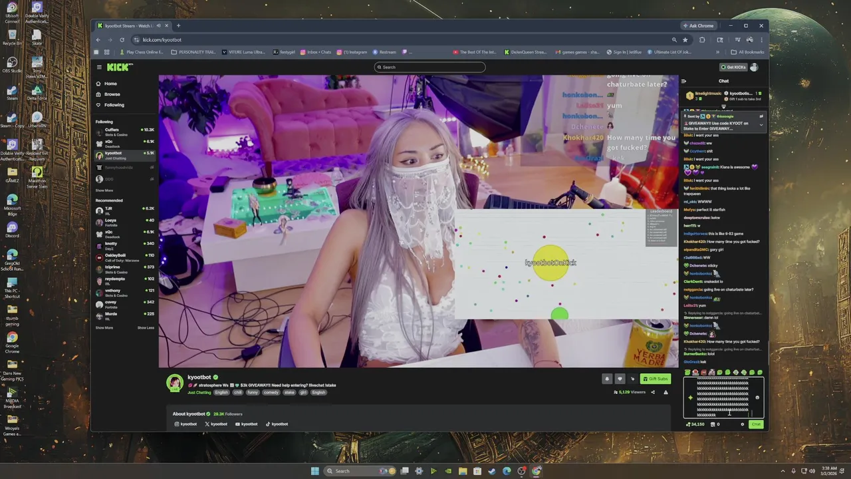Toggle notification bell for kyootbot
The width and height of the screenshot is (851, 479).
pyautogui.click(x=606, y=379)
